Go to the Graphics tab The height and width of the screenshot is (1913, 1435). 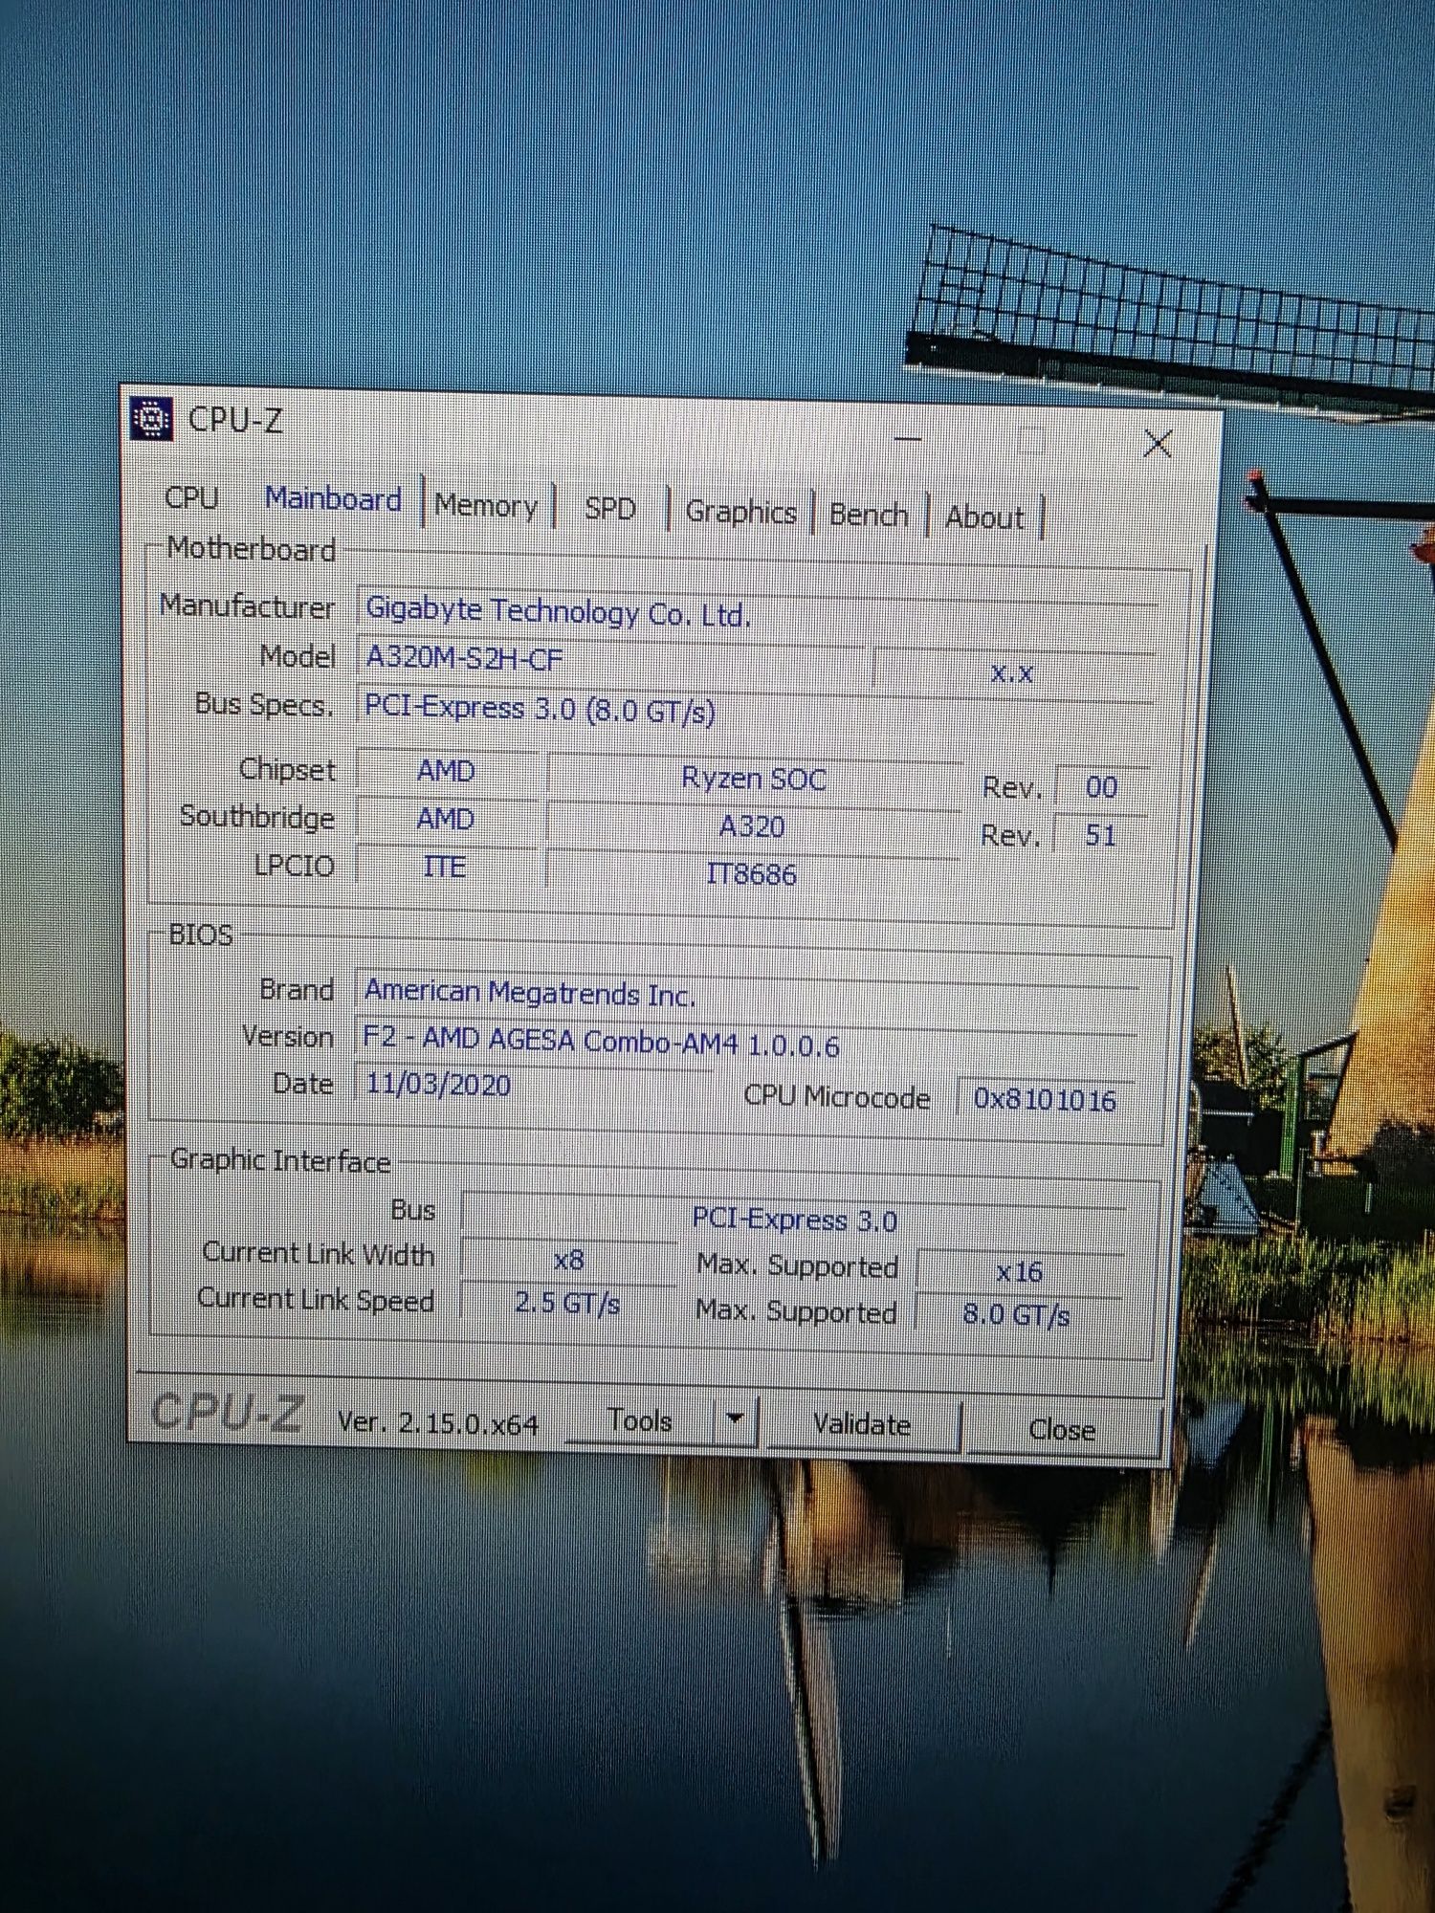(x=740, y=512)
